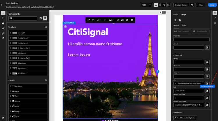This screenshot has width=218, height=121.
Task: Click the duplicate icon in floating toolbar
Action: 127,20
